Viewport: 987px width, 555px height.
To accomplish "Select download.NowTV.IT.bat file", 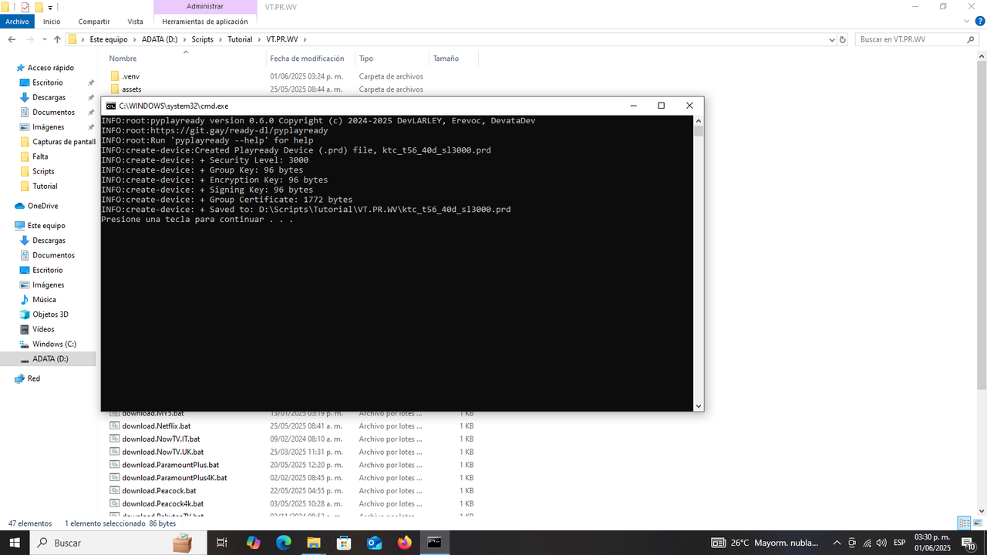I will click(x=160, y=439).
